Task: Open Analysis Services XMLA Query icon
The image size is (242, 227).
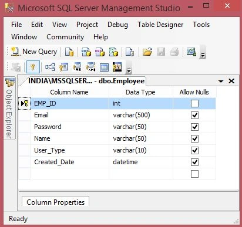Action: coord(113,52)
